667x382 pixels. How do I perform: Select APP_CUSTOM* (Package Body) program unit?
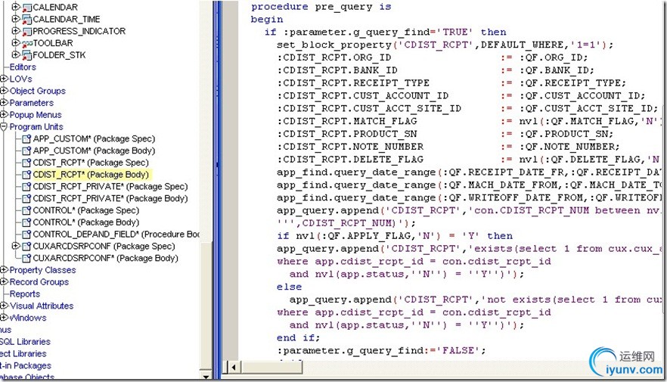coord(94,151)
